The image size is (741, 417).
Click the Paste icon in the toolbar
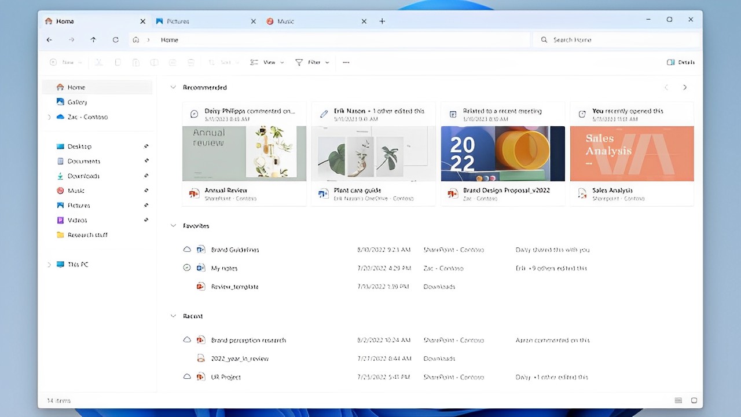click(136, 62)
